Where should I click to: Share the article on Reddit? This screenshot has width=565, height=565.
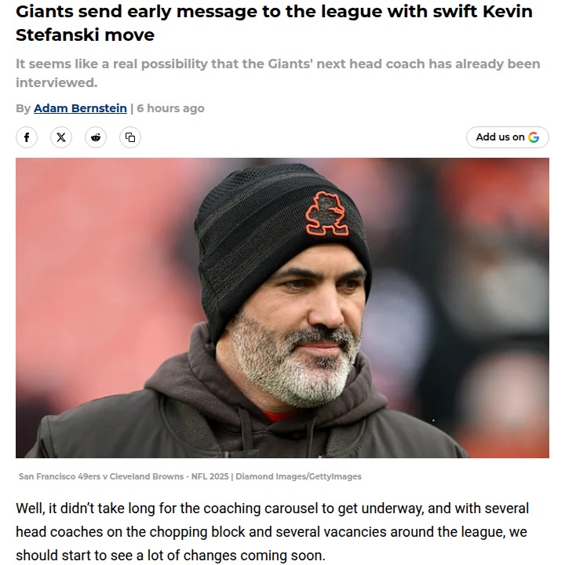pos(96,137)
